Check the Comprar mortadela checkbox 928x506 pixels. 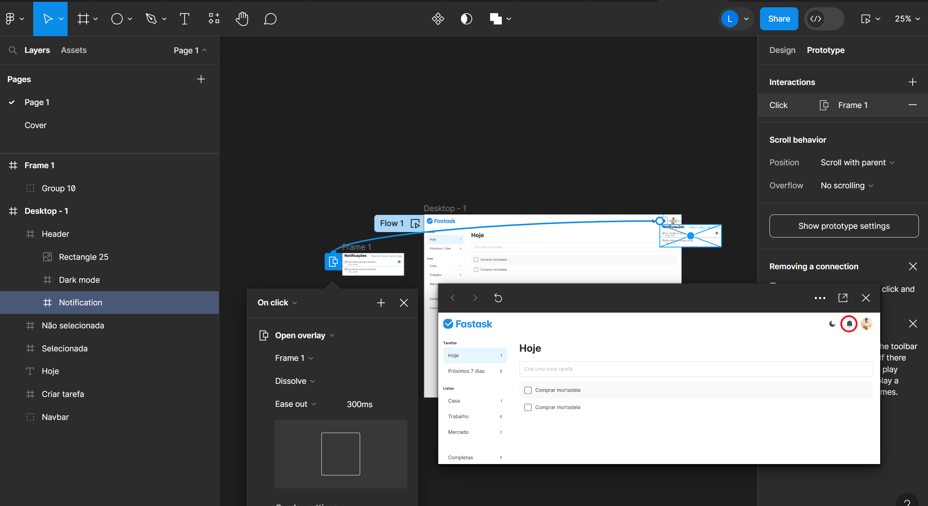528,390
